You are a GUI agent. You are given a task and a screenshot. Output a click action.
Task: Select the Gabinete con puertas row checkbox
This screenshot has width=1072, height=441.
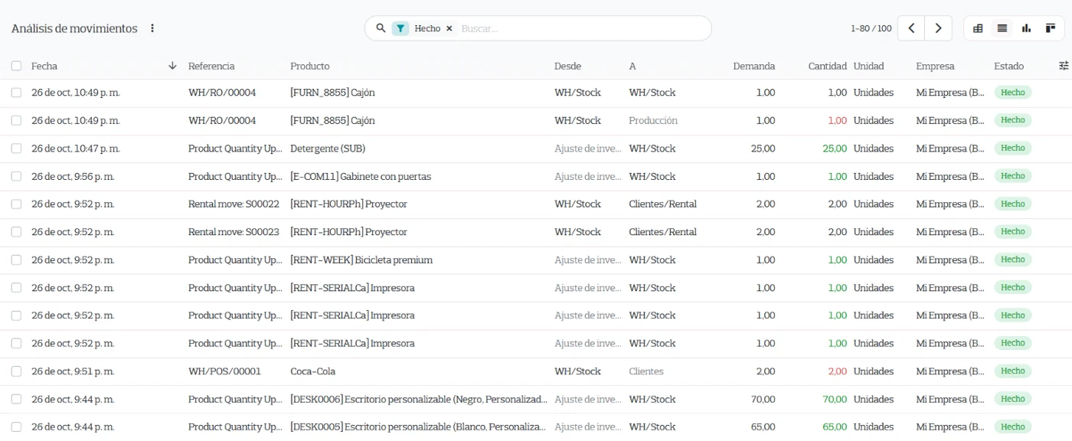click(x=16, y=176)
